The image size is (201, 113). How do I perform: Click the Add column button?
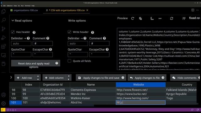[x=54, y=78]
